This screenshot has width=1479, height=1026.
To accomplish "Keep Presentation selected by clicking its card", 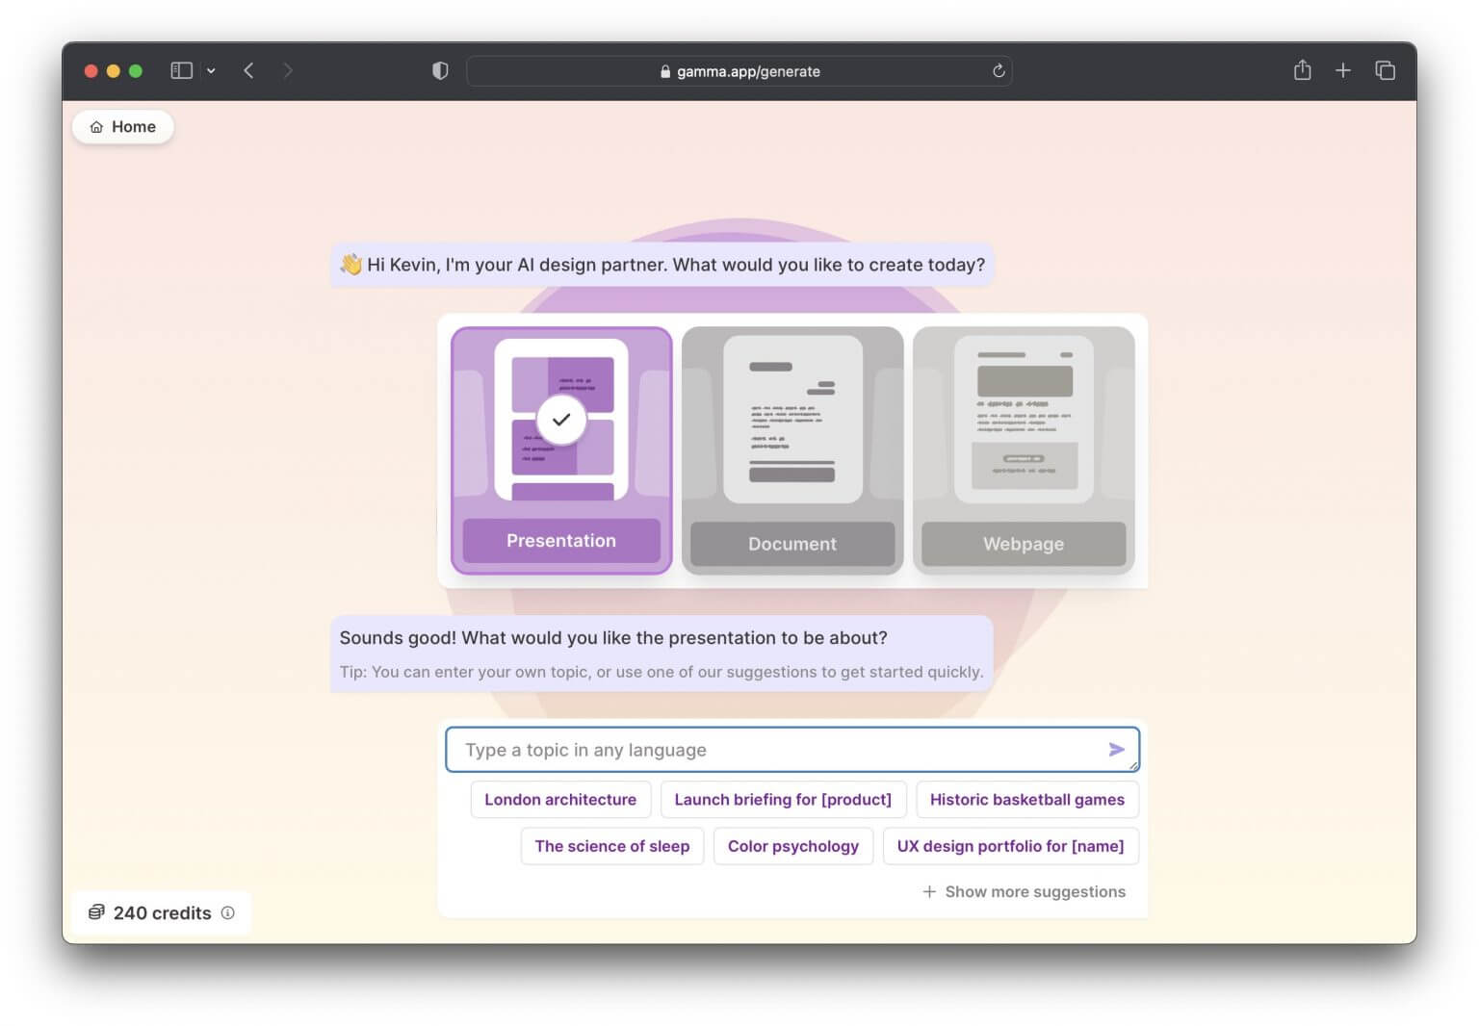I will click(560, 450).
